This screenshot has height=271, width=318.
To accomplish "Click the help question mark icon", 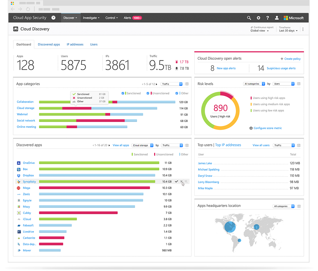I will [x=267, y=18].
